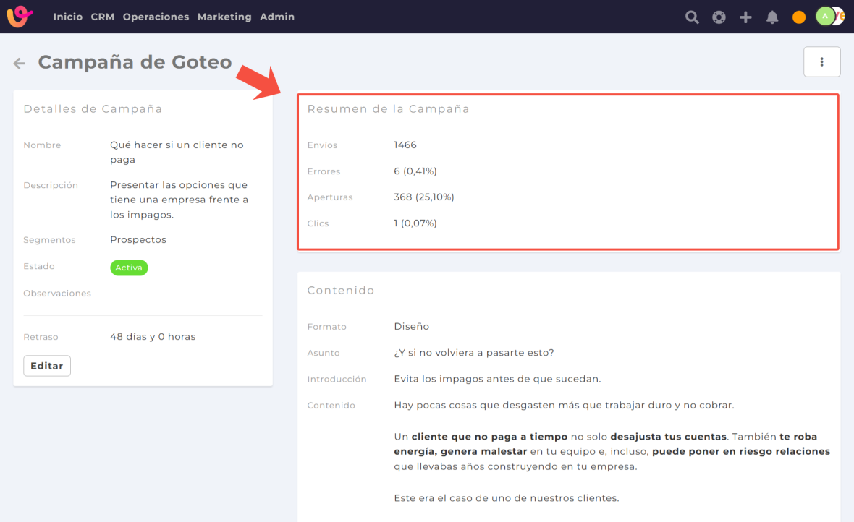This screenshot has height=522, width=854.
Task: Click the plus icon to create new
Action: pos(745,17)
